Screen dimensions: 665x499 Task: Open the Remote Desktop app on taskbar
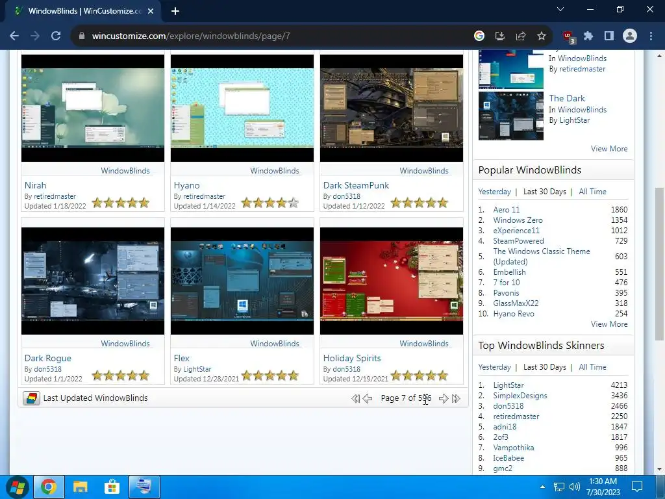point(144,487)
